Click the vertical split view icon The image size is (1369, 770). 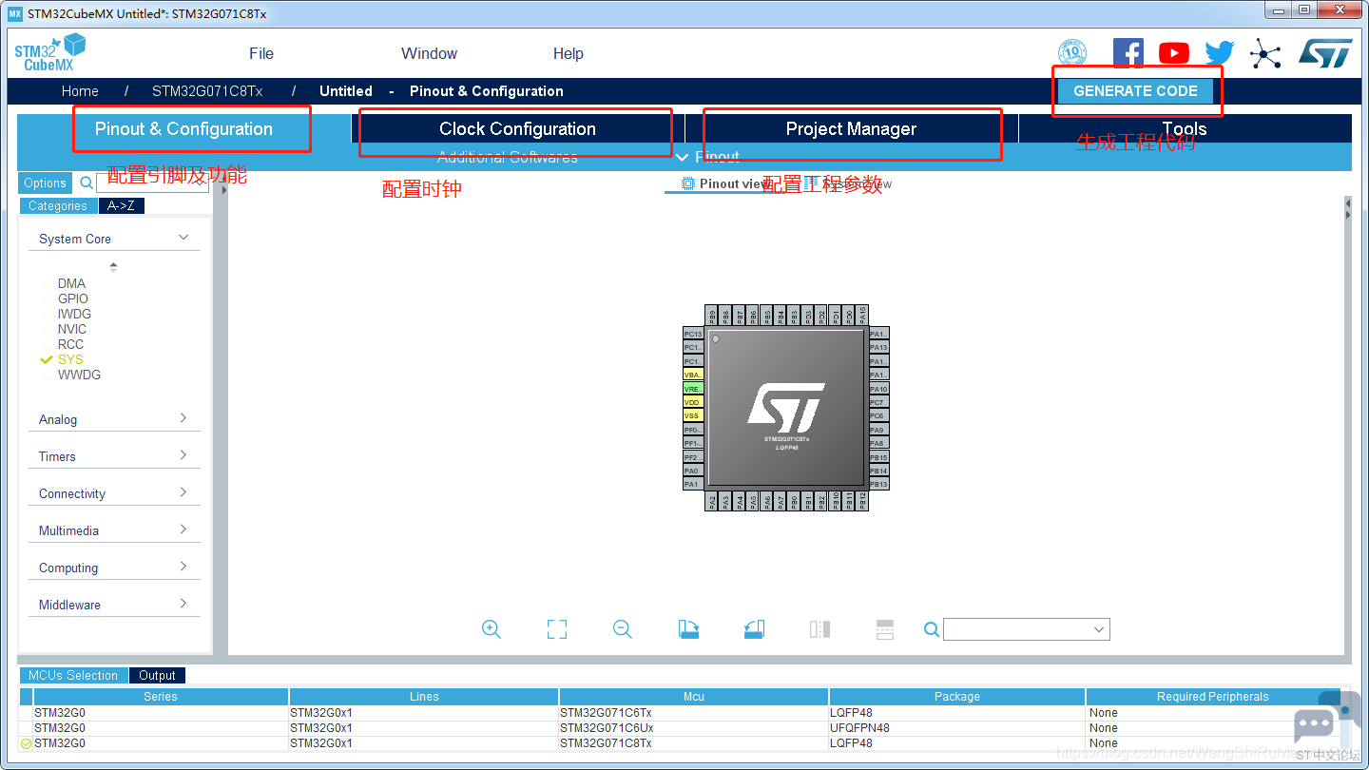pos(819,629)
